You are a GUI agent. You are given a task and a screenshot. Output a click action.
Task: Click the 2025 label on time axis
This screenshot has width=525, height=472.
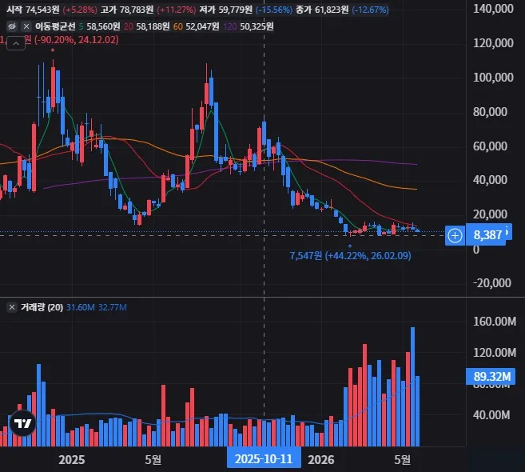72,459
